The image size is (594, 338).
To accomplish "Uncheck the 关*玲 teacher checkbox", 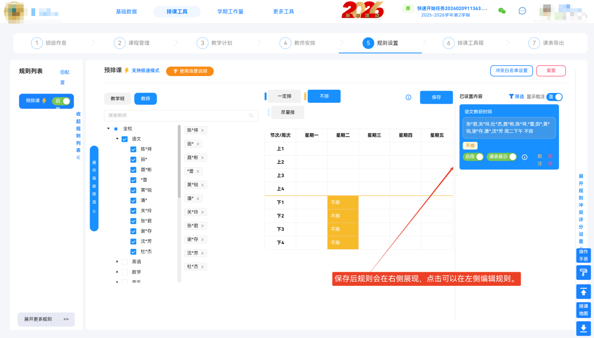I will click(133, 211).
